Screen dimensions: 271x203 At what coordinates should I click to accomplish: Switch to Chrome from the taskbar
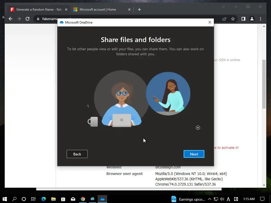click(x=83, y=199)
